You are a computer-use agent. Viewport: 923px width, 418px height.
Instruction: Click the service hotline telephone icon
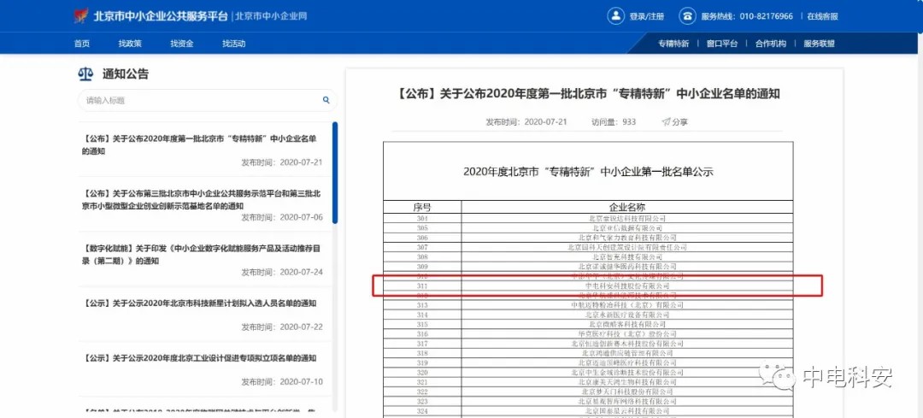click(687, 16)
